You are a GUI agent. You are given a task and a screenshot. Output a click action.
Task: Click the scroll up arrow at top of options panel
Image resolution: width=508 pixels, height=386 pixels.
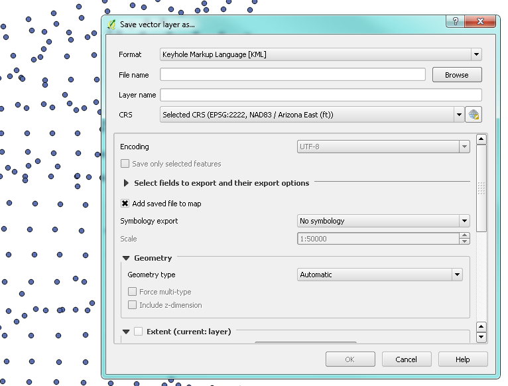tap(481, 139)
